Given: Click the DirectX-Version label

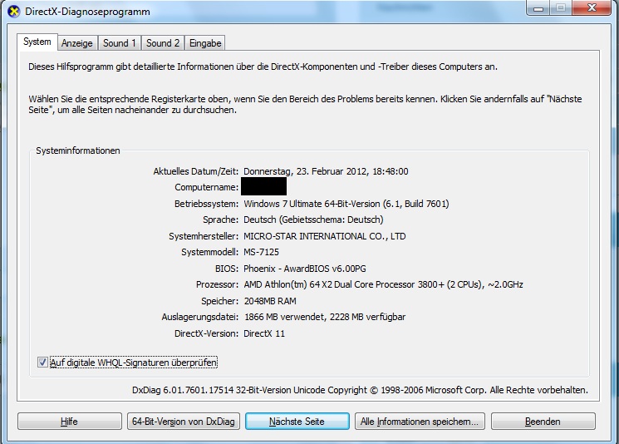Looking at the screenshot, I should click(206, 333).
